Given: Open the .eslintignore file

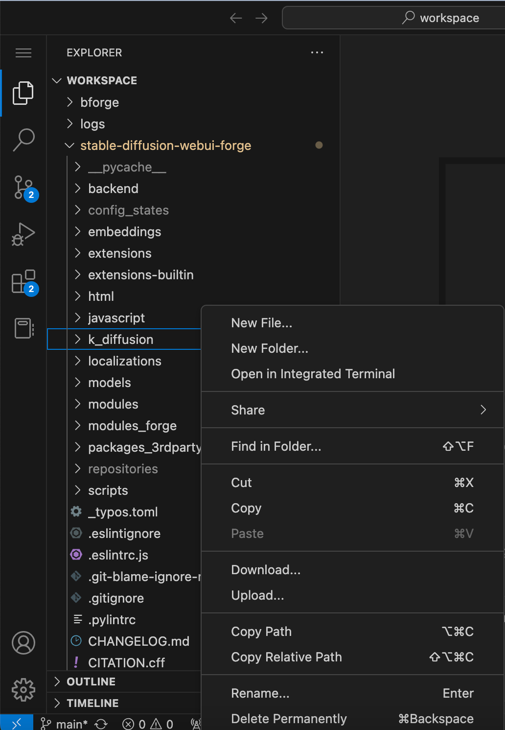Looking at the screenshot, I should [124, 534].
